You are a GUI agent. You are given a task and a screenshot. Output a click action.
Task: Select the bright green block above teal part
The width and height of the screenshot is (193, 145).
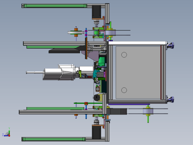coord(102,61)
